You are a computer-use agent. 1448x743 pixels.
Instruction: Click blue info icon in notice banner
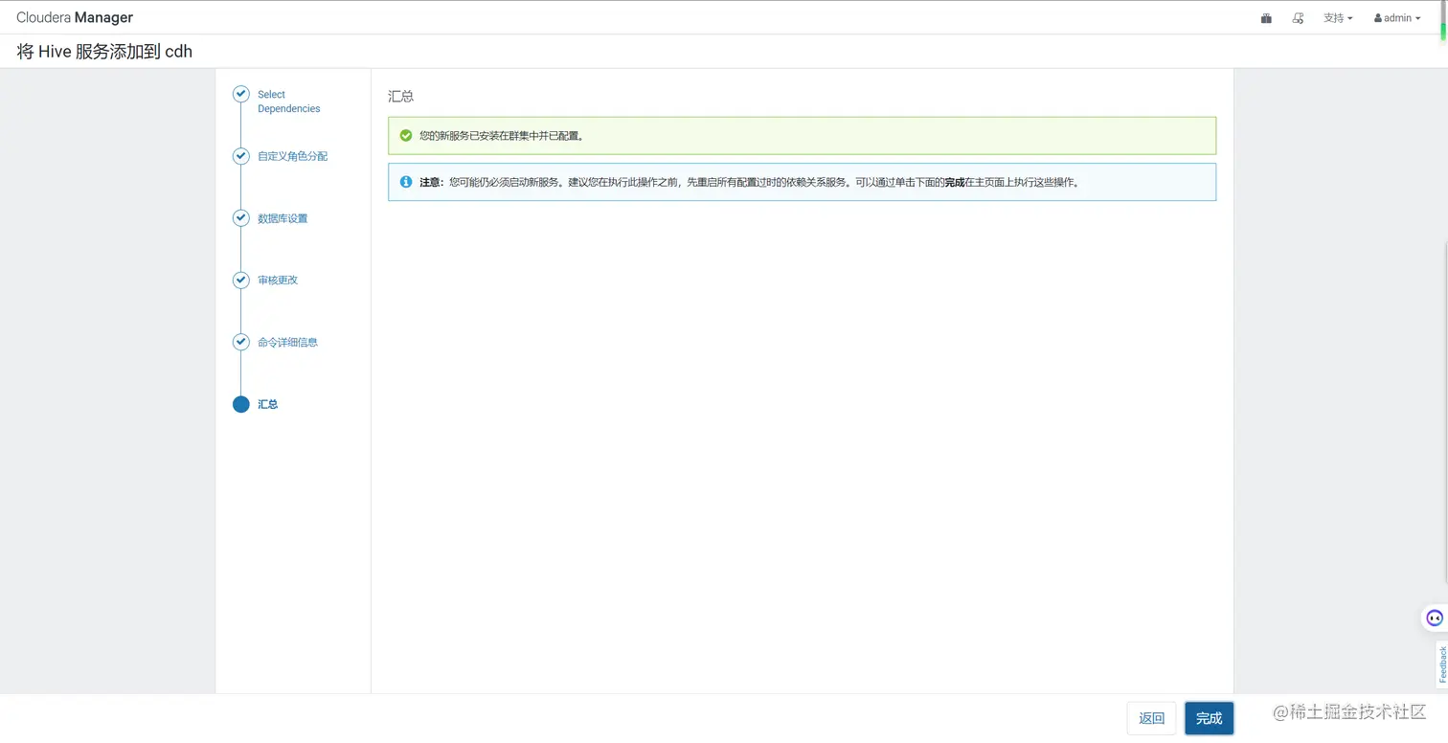pos(406,182)
